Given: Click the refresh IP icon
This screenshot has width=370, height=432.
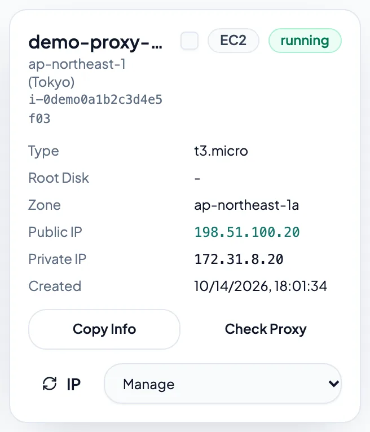Looking at the screenshot, I should [50, 384].
